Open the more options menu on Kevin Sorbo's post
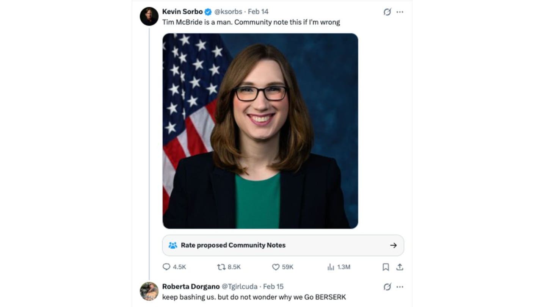 (x=400, y=12)
